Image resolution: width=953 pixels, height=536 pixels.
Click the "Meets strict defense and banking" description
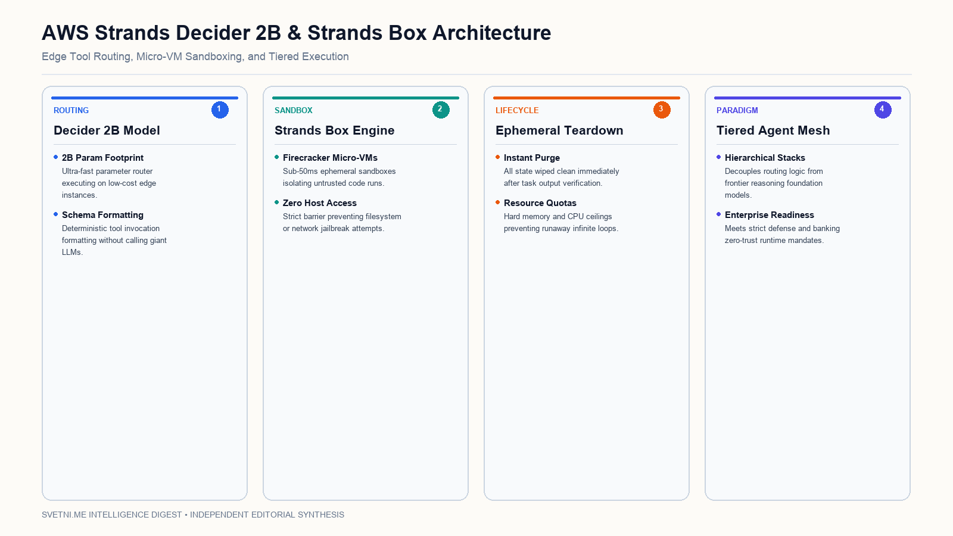(x=782, y=235)
